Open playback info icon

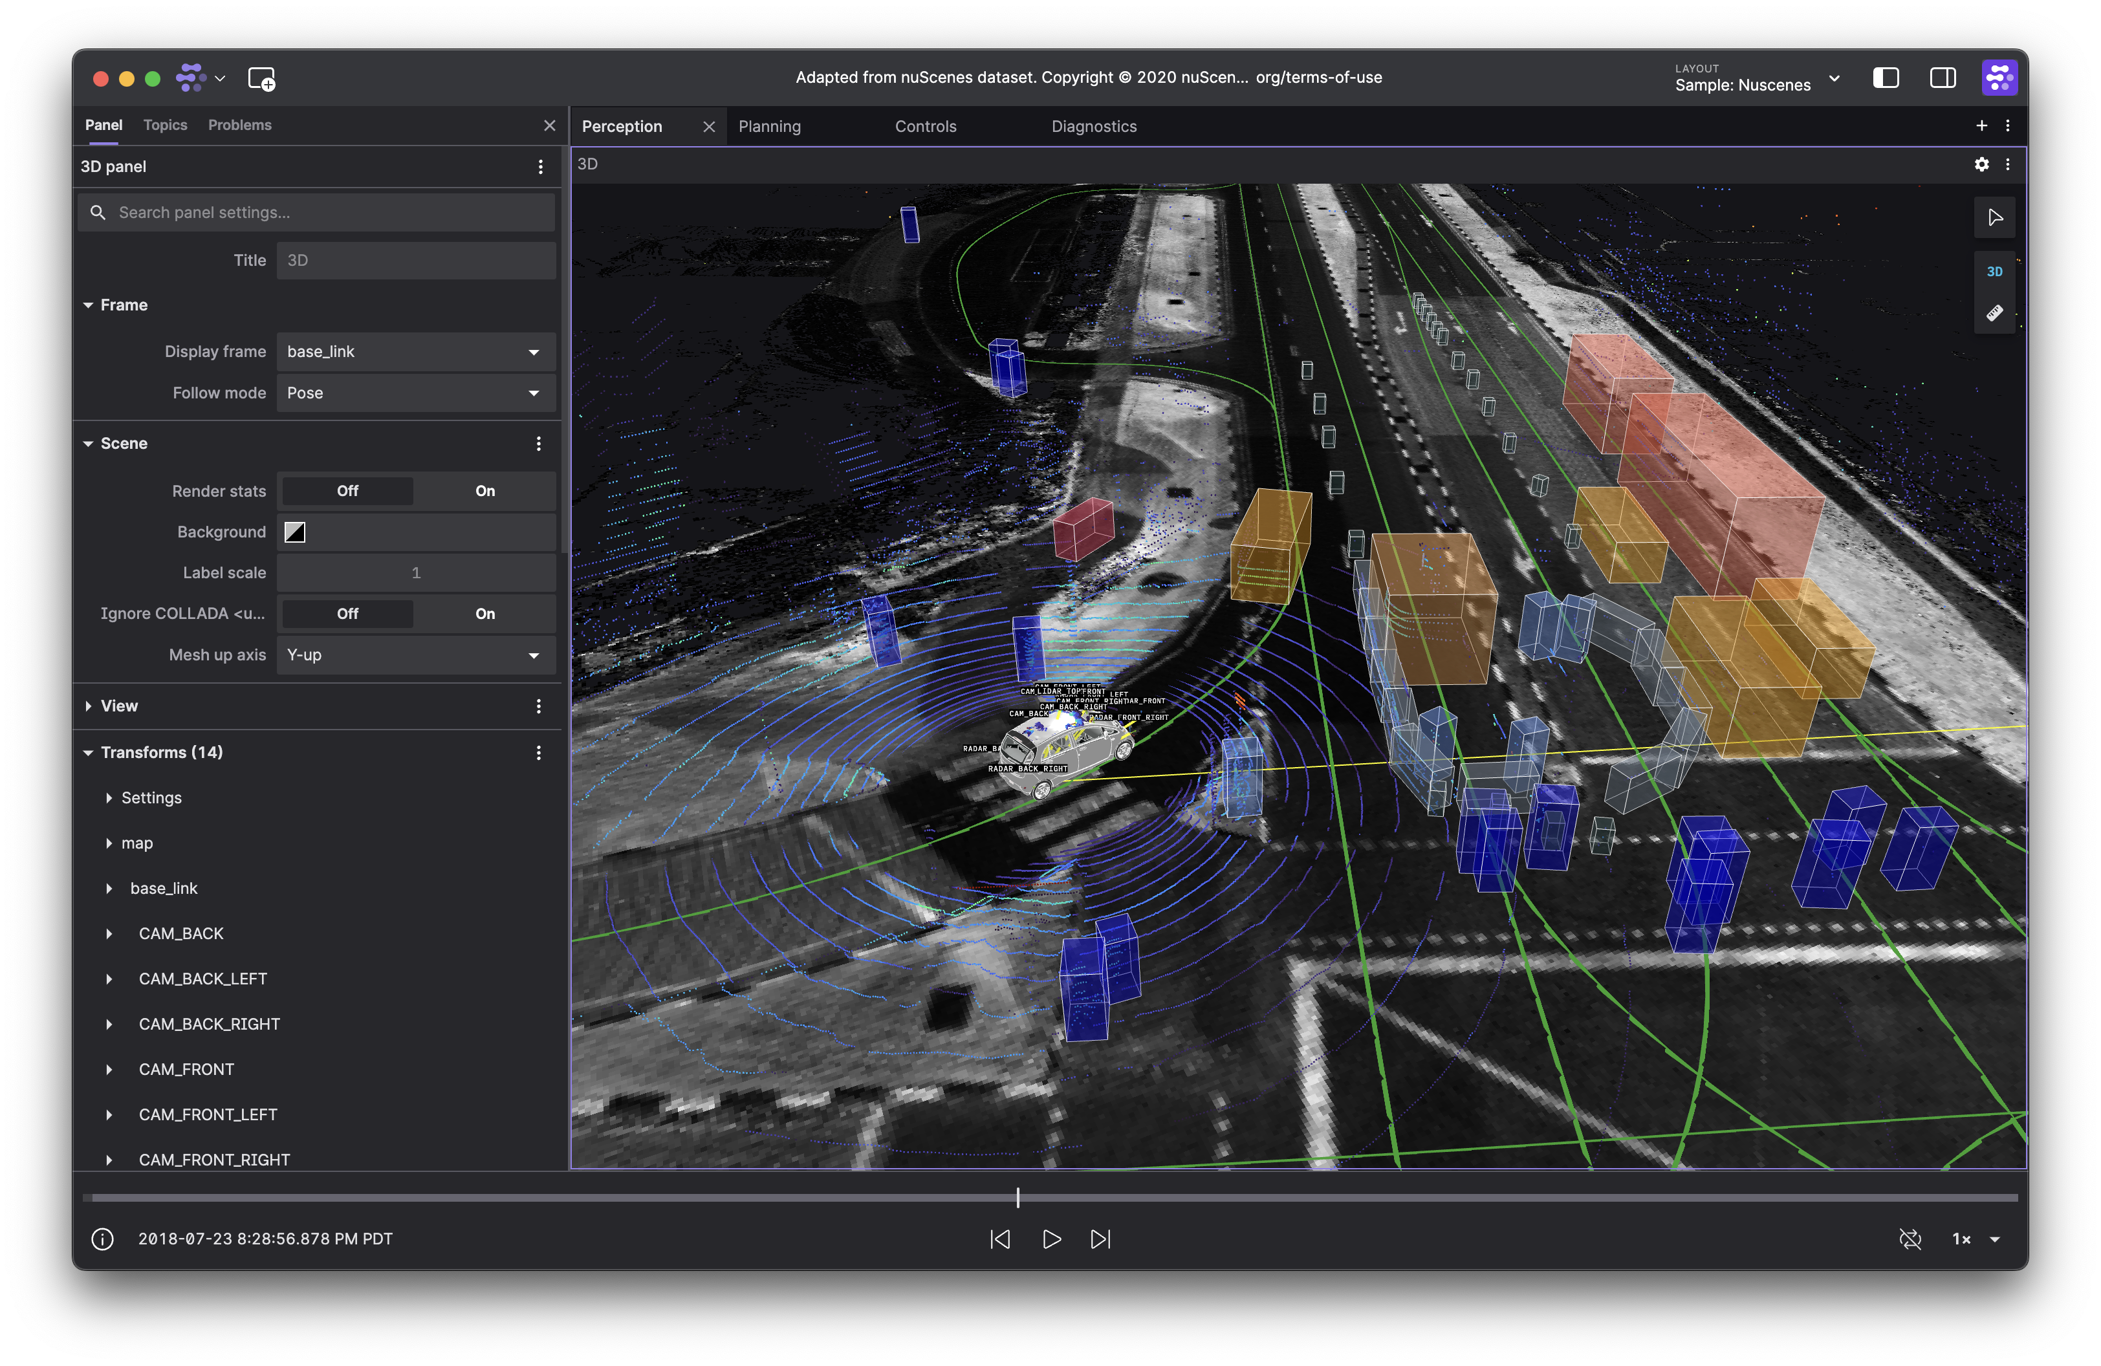[x=102, y=1239]
